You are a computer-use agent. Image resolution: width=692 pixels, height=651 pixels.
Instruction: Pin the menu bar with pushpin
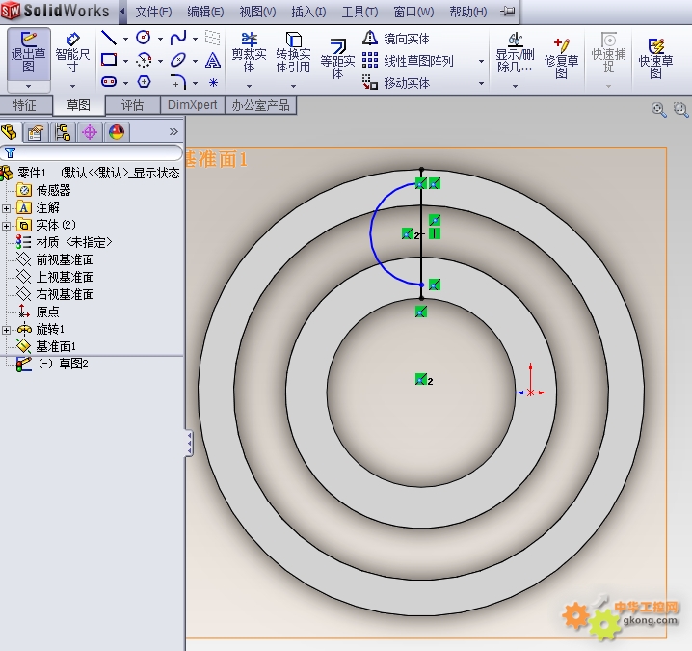(508, 11)
